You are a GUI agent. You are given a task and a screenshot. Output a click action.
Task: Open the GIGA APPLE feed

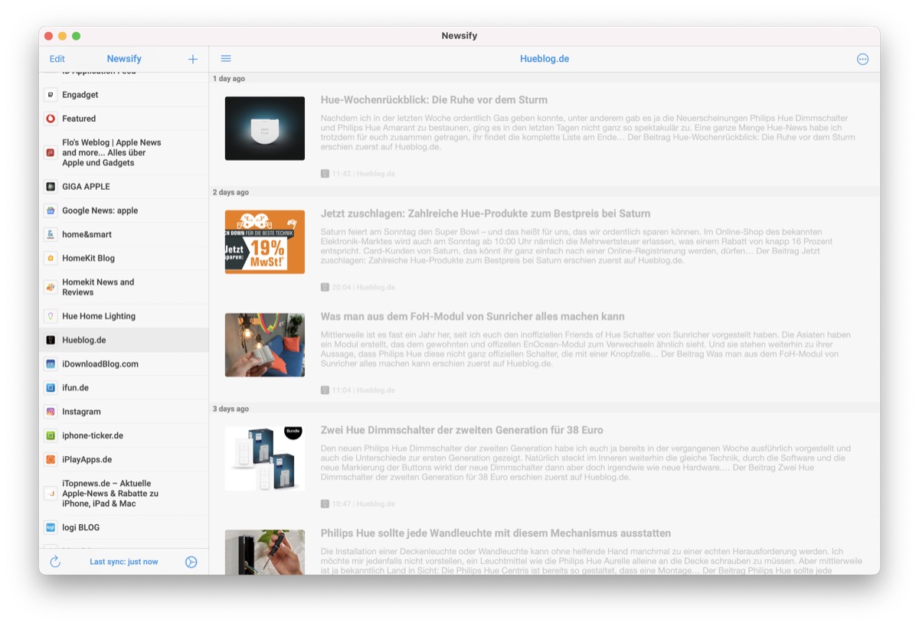point(86,187)
